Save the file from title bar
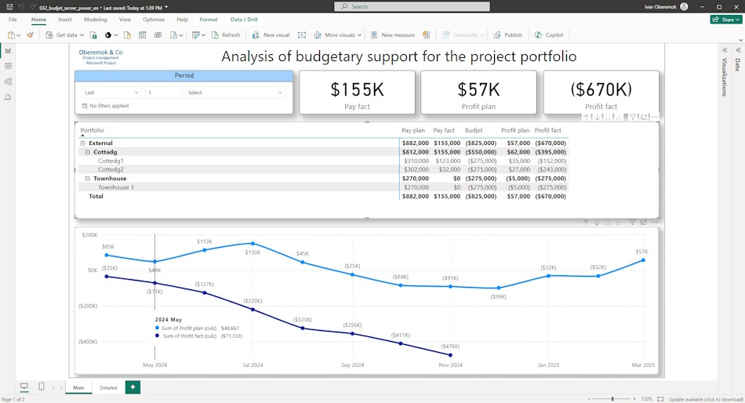 [x=9, y=6]
